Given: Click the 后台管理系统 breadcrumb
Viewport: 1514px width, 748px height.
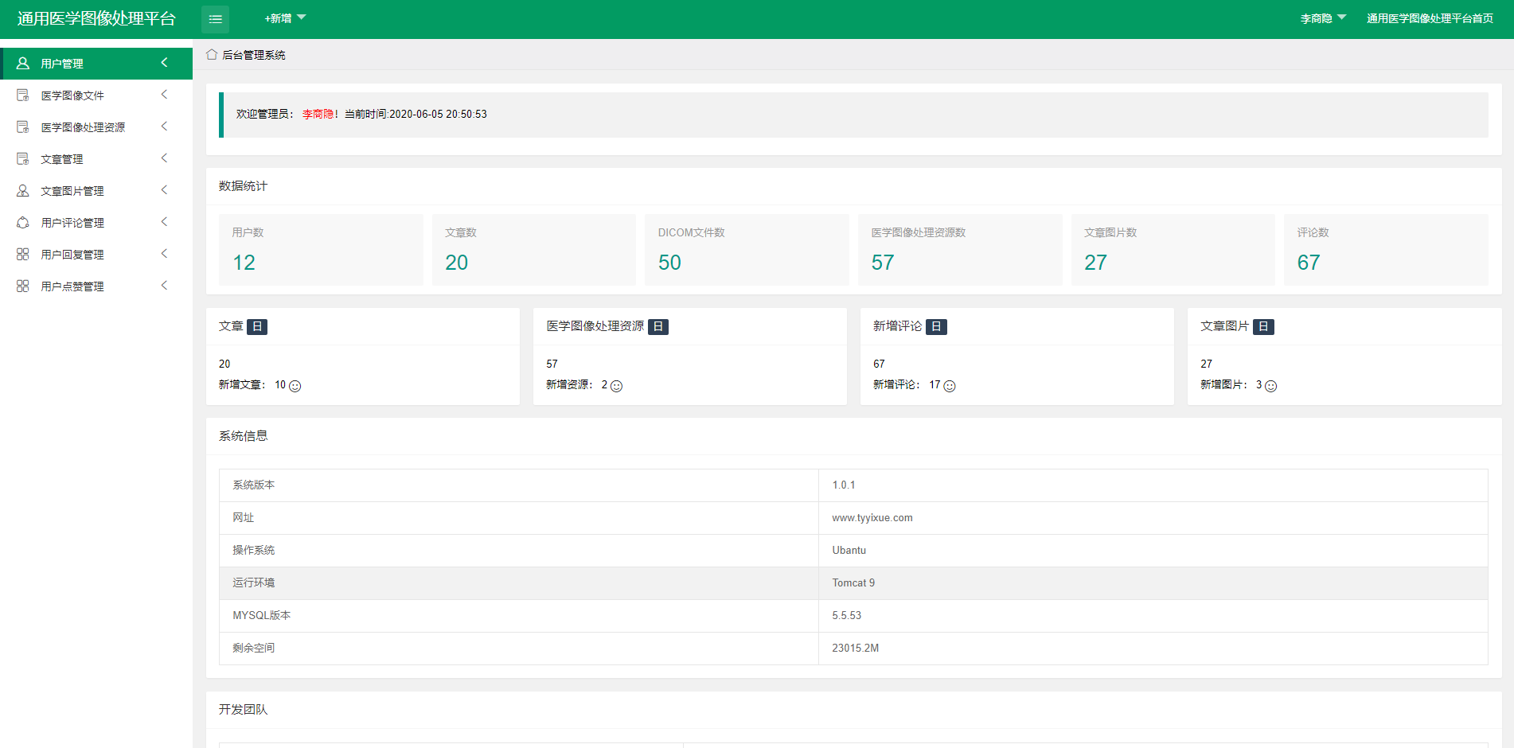Looking at the screenshot, I should click(x=254, y=55).
